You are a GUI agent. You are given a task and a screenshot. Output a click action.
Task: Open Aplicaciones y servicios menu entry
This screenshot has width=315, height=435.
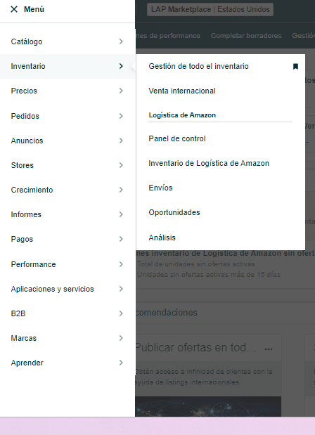67,289
